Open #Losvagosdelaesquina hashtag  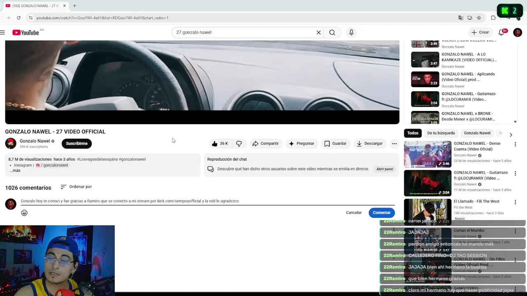pos(97,159)
